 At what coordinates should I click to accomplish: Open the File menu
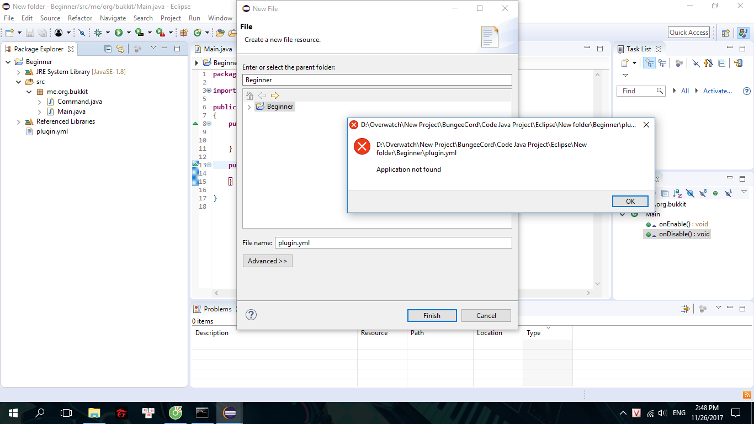tap(9, 18)
